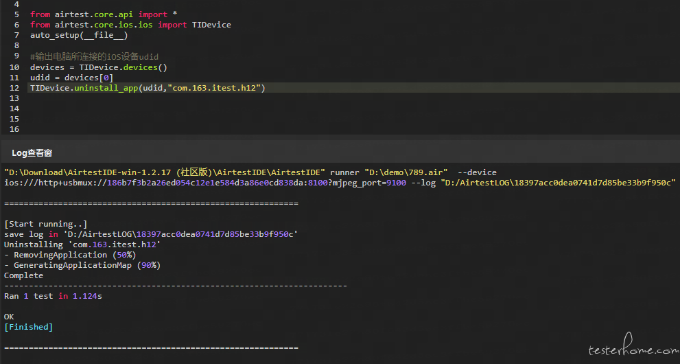Click the 'from airtest.core.api import *' line
Screen dimensions: 680x364
click(103, 14)
